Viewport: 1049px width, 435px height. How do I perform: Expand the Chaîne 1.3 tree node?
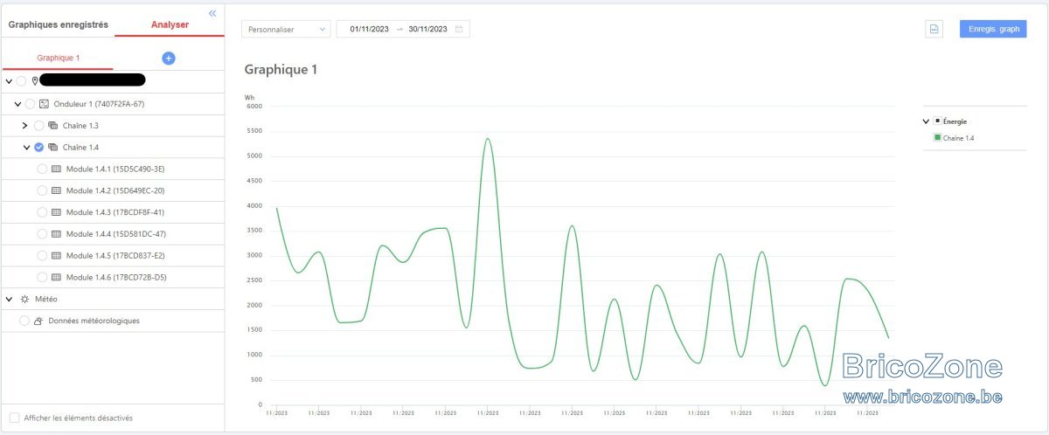click(24, 126)
